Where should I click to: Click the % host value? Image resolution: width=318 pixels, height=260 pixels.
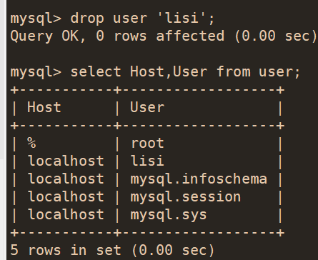click(31, 143)
